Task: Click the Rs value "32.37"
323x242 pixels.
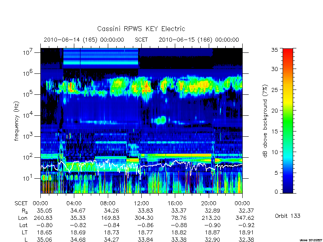Action: (x=246, y=211)
